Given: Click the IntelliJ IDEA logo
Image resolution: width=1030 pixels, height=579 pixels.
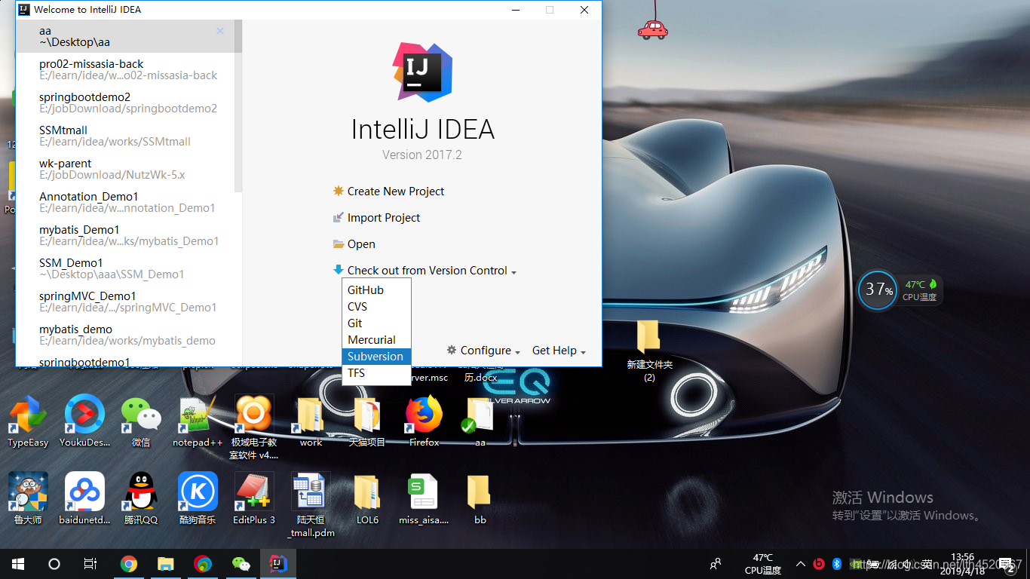Looking at the screenshot, I should pos(422,72).
